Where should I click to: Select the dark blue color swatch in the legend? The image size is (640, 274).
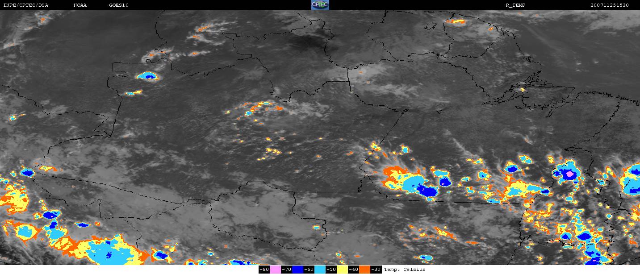coord(297,270)
